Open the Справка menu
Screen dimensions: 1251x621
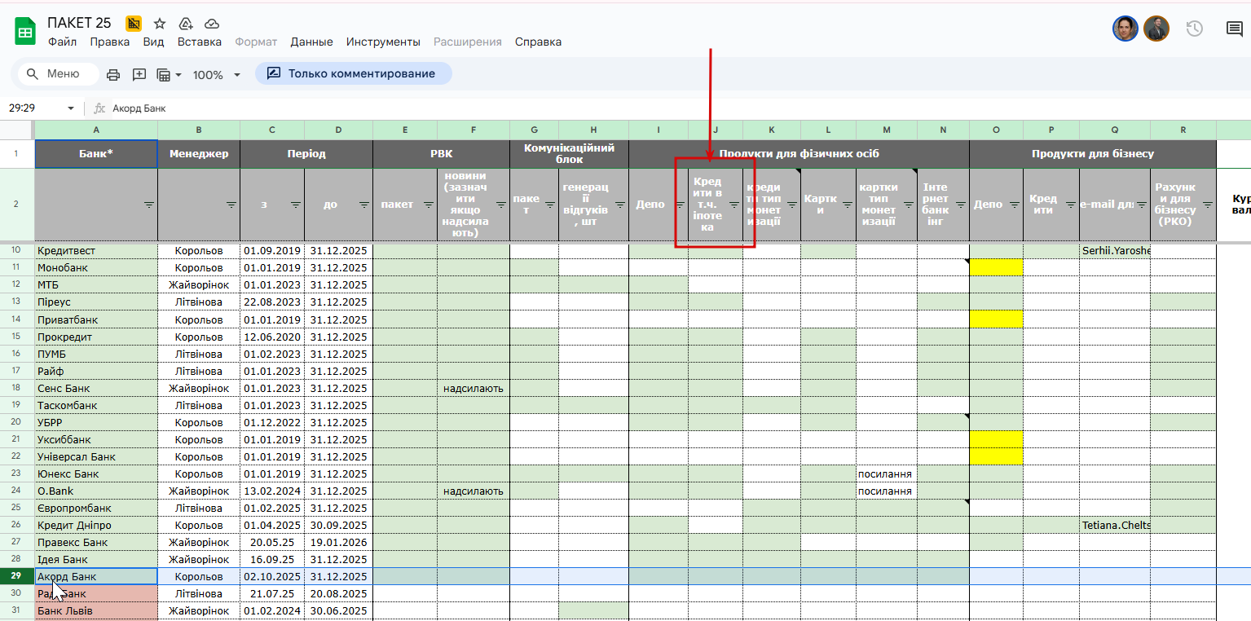coord(538,42)
